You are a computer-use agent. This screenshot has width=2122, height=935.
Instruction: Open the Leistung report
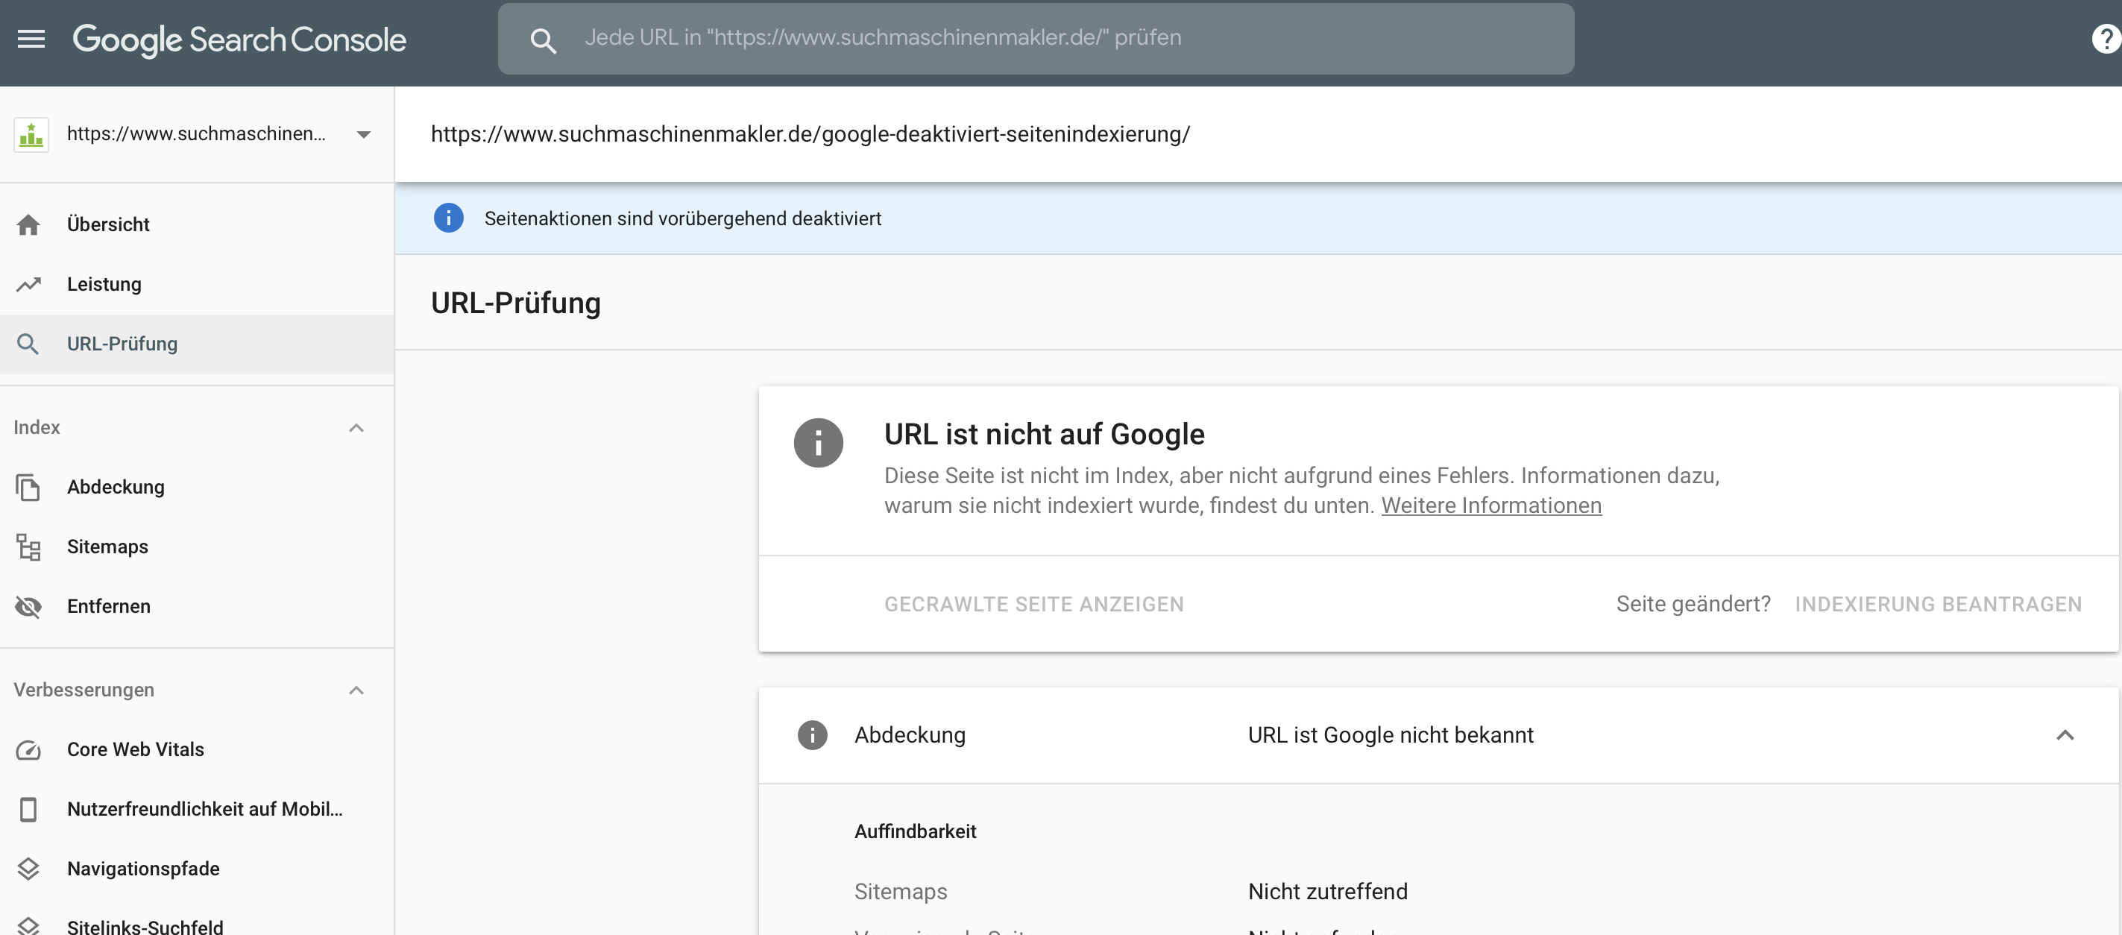[197, 284]
